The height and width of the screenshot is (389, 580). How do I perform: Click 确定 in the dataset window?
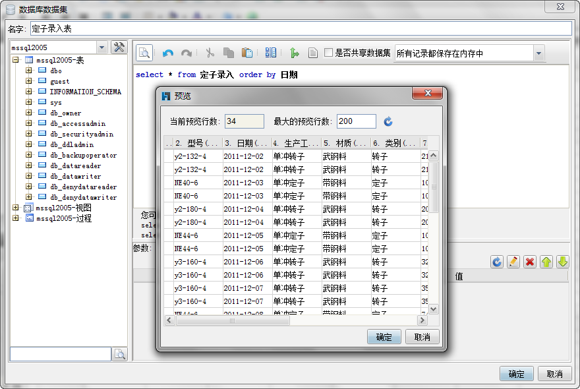[x=516, y=374]
